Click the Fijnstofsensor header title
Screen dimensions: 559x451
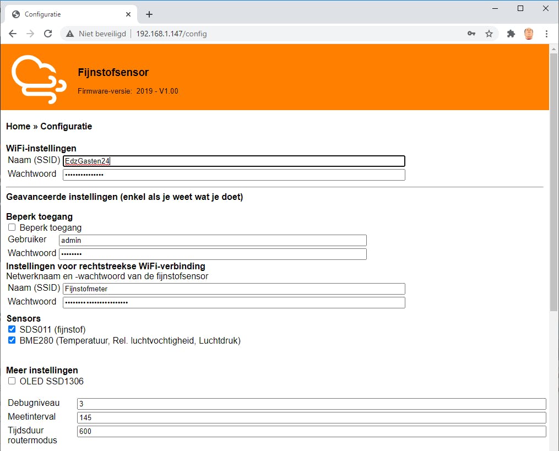[x=113, y=72]
